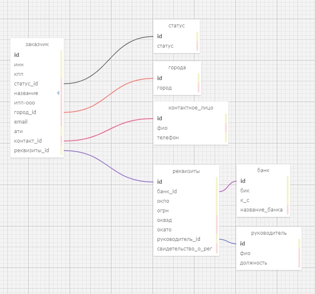
Task: Click the small blue arrow beside название
Action: click(x=58, y=93)
